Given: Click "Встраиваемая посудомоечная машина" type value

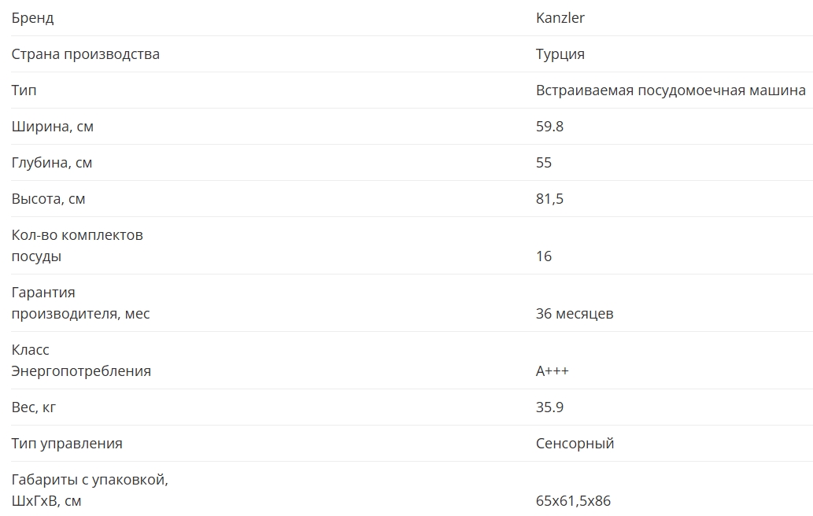Looking at the screenshot, I should click(x=671, y=90).
